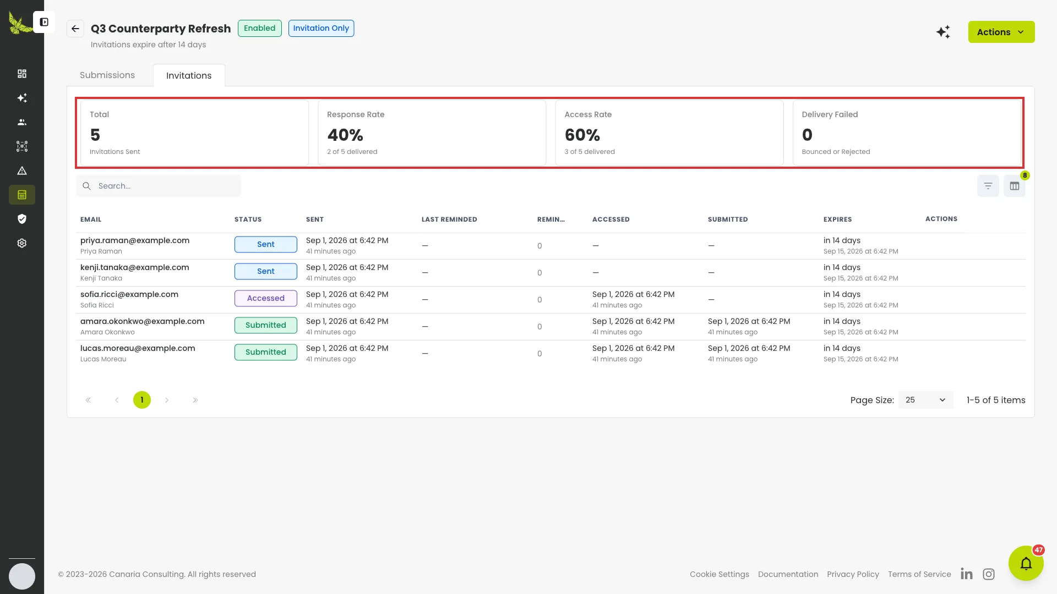The width and height of the screenshot is (1057, 594).
Task: Sort by the EMAIL column header
Action: point(91,219)
